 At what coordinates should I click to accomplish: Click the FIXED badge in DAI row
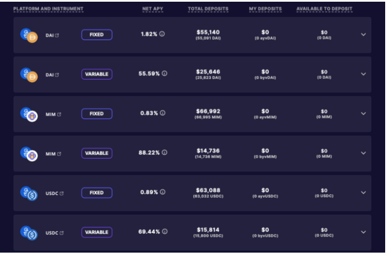[97, 35]
